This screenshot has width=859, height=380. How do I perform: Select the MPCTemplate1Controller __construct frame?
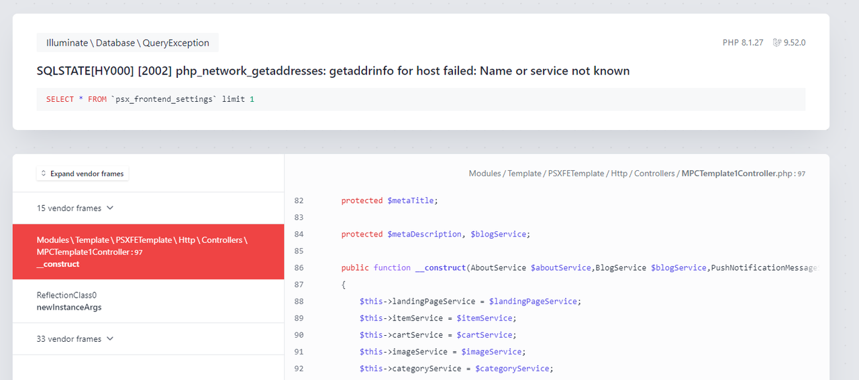(x=148, y=252)
